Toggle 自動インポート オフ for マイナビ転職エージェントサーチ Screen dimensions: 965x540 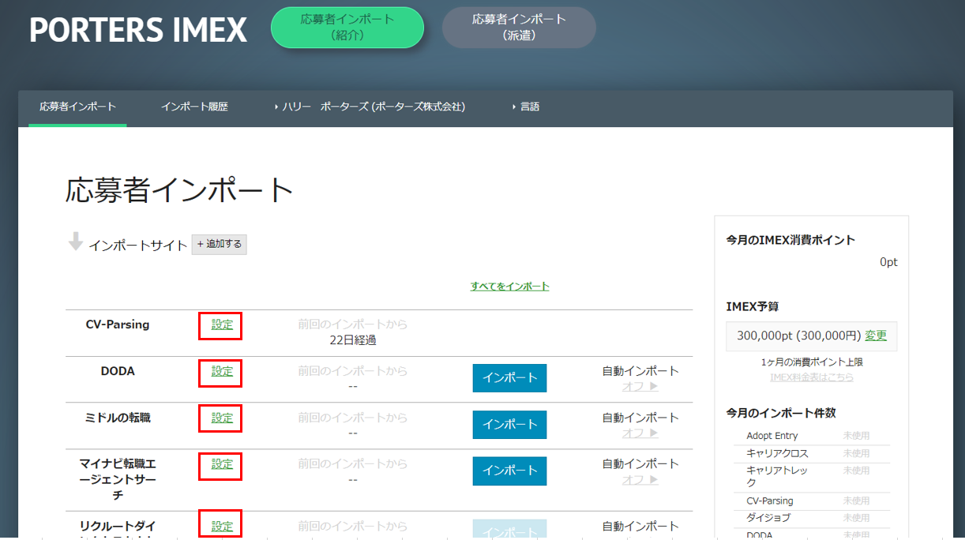pos(640,479)
